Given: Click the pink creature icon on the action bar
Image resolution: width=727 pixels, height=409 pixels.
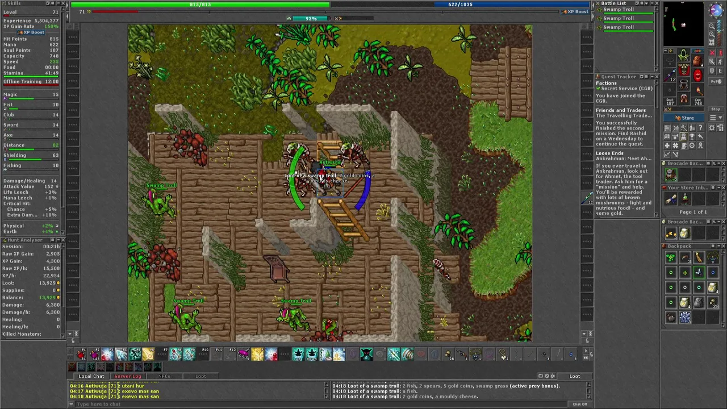Looking at the screenshot, I should [x=244, y=354].
